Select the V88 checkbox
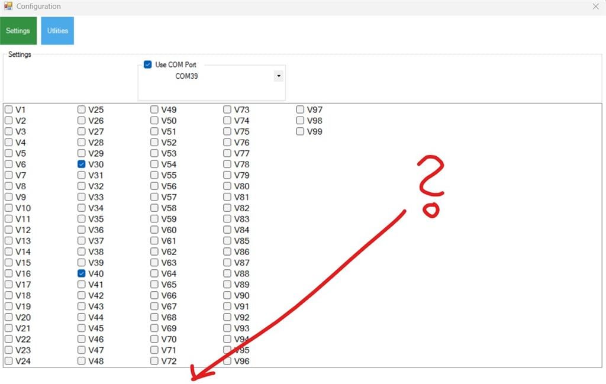 pyautogui.click(x=227, y=274)
